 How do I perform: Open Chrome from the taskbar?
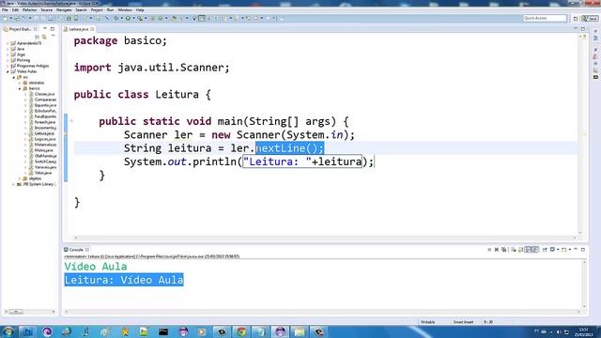(x=241, y=331)
